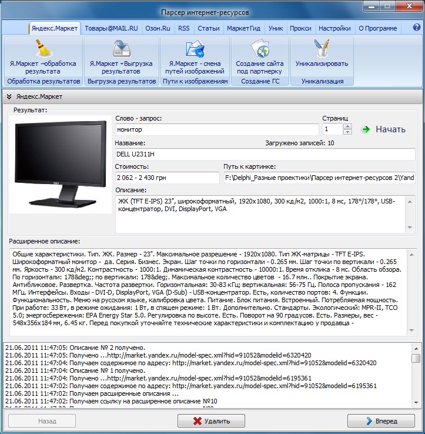Open the О Программе tab
Image resolution: width=425 pixels, height=434 pixels.
[x=378, y=28]
